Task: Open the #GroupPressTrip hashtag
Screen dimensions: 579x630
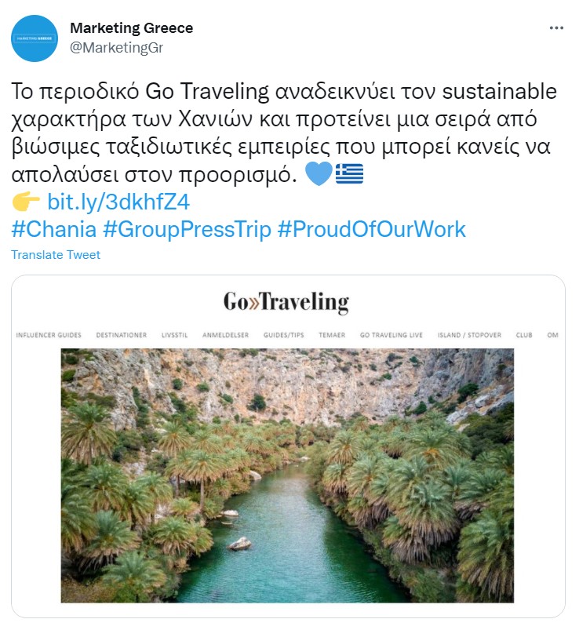Action: point(188,229)
